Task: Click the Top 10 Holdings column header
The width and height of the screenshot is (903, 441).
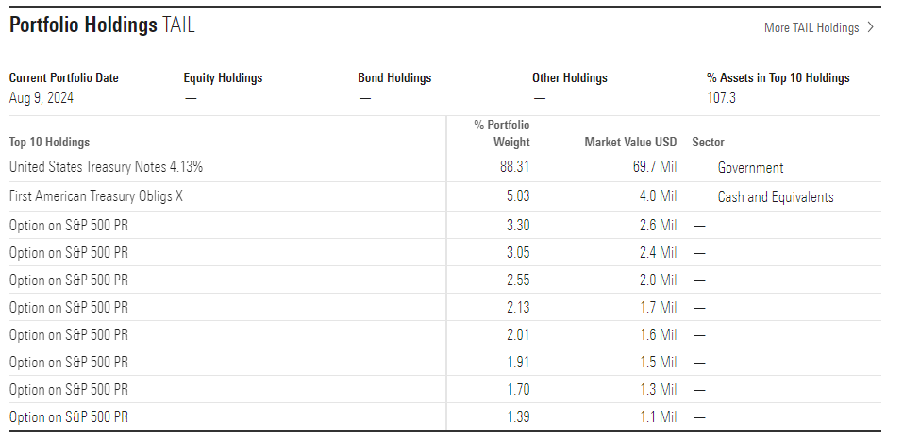Action: pos(49,143)
